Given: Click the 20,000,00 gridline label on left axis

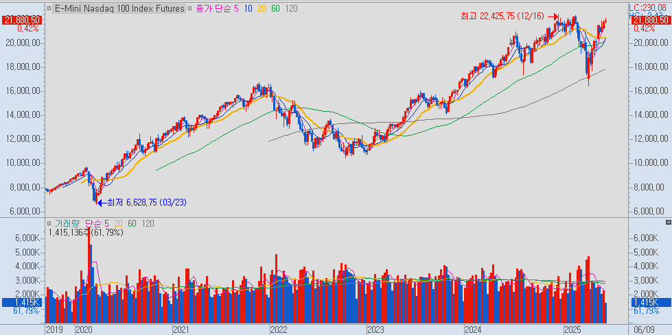Looking at the screenshot, I should (x=25, y=42).
